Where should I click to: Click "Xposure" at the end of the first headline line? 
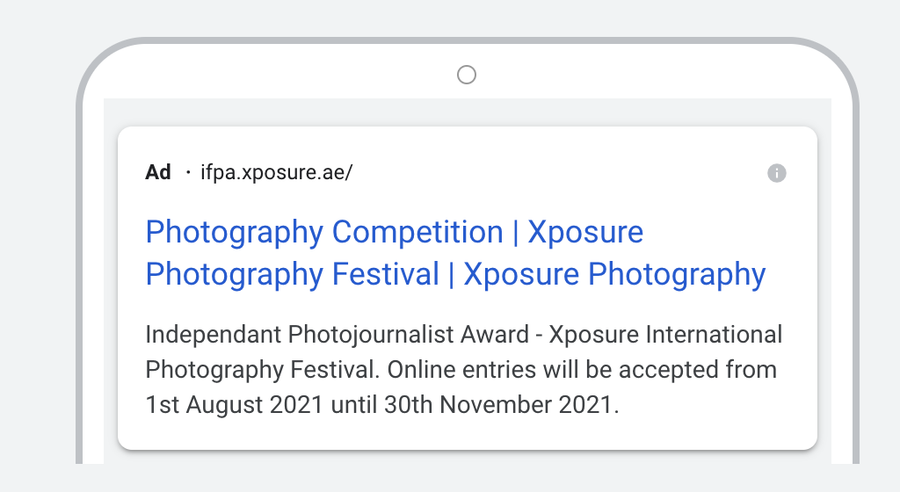tap(585, 233)
